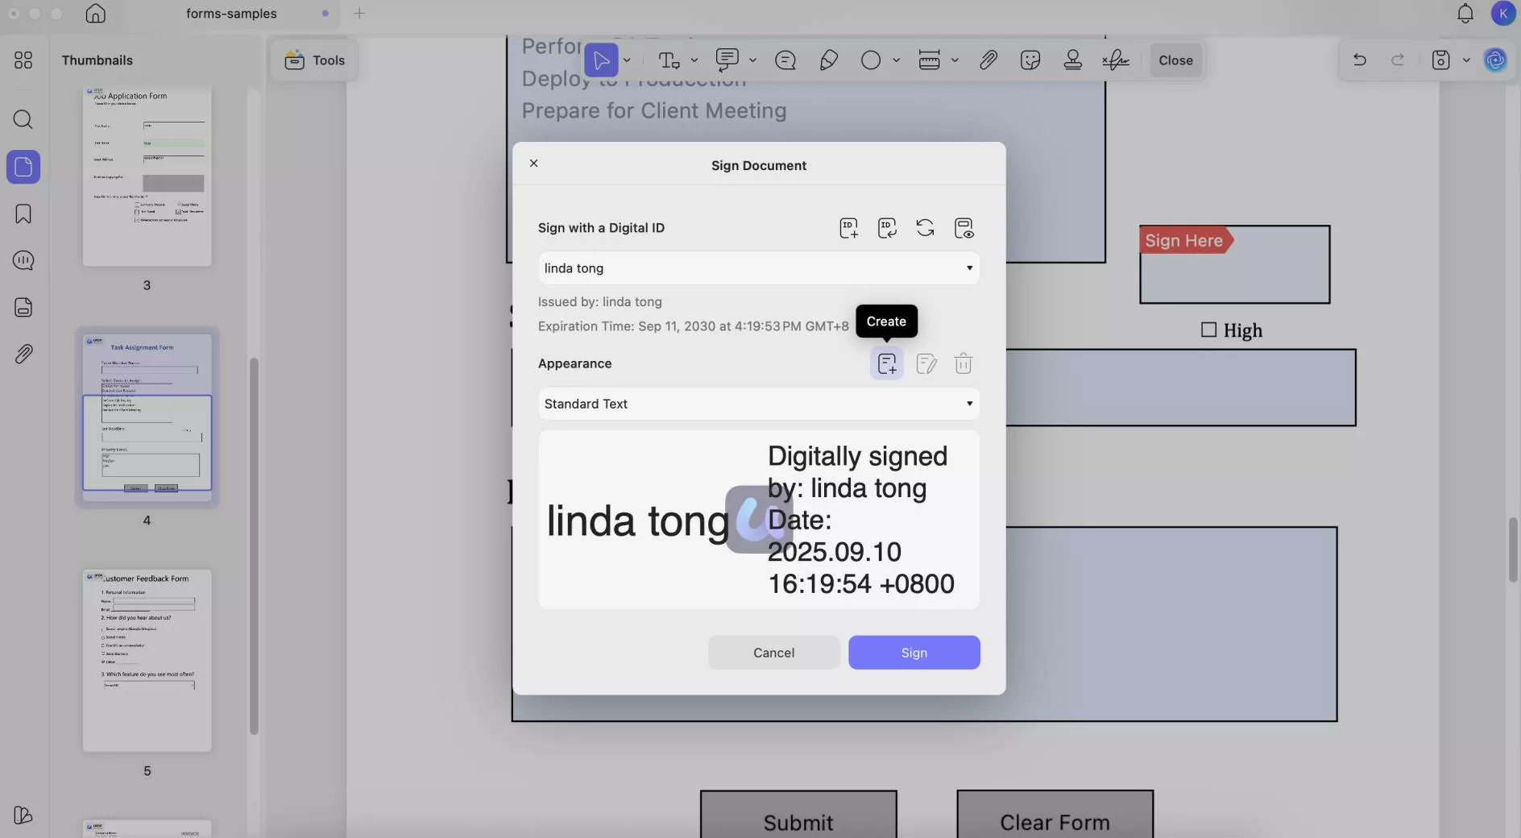This screenshot has height=838, width=1521.
Task: Open the Tools menu
Action: click(314, 60)
